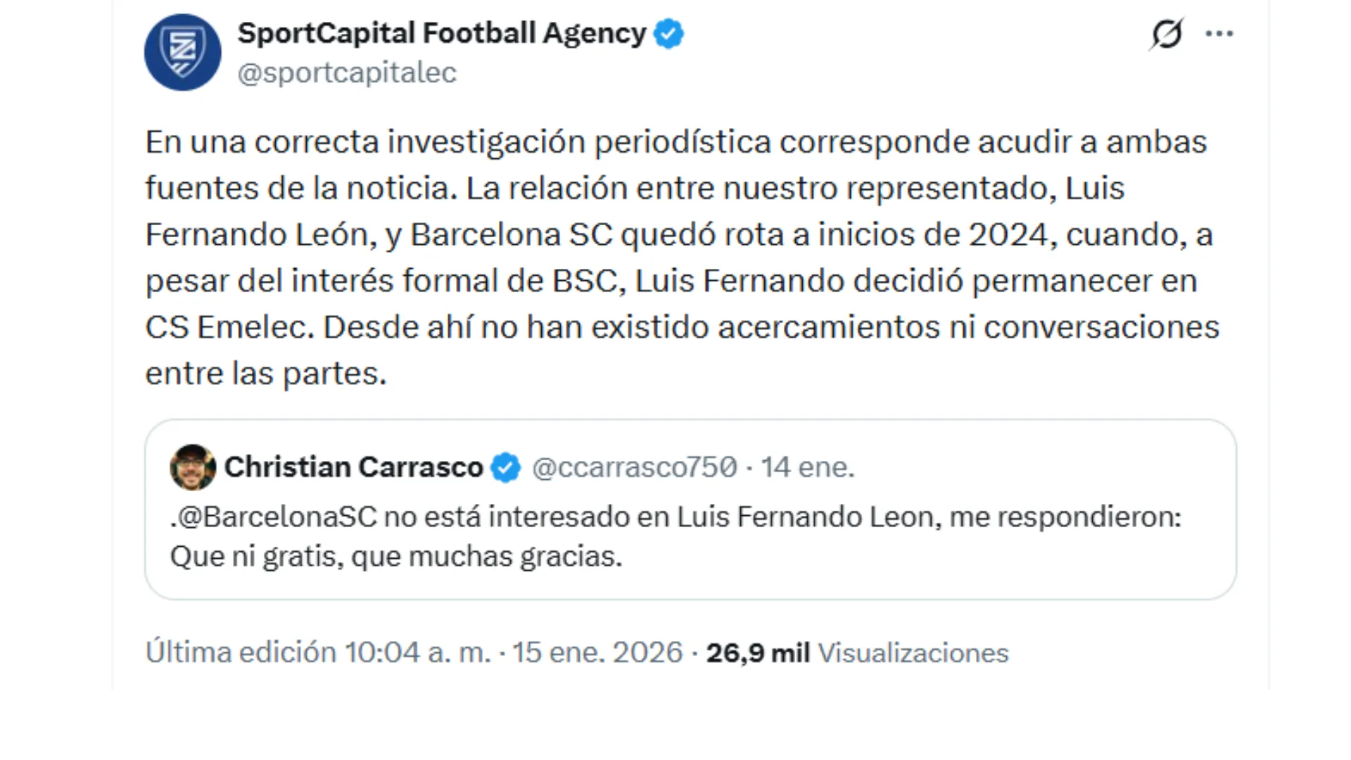Open Grok explanation for this post
Image resolution: width=1351 pixels, height=760 pixels.
(1167, 32)
